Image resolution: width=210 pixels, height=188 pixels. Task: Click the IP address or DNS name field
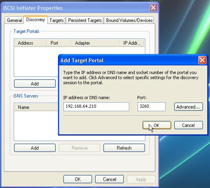(x=96, y=107)
